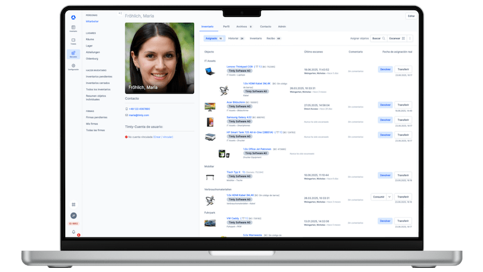This screenshot has height=272, width=483.
Task: Click Devolver for the Lenovo Thinkpad
Action: [385, 70]
